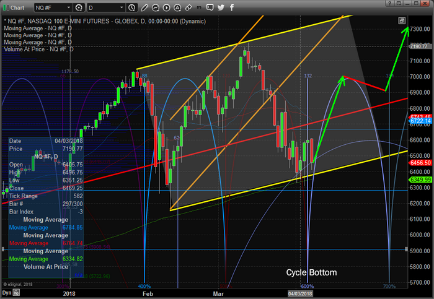Click the 132 cycle count label
This screenshot has width=434, height=299.
[x=308, y=76]
